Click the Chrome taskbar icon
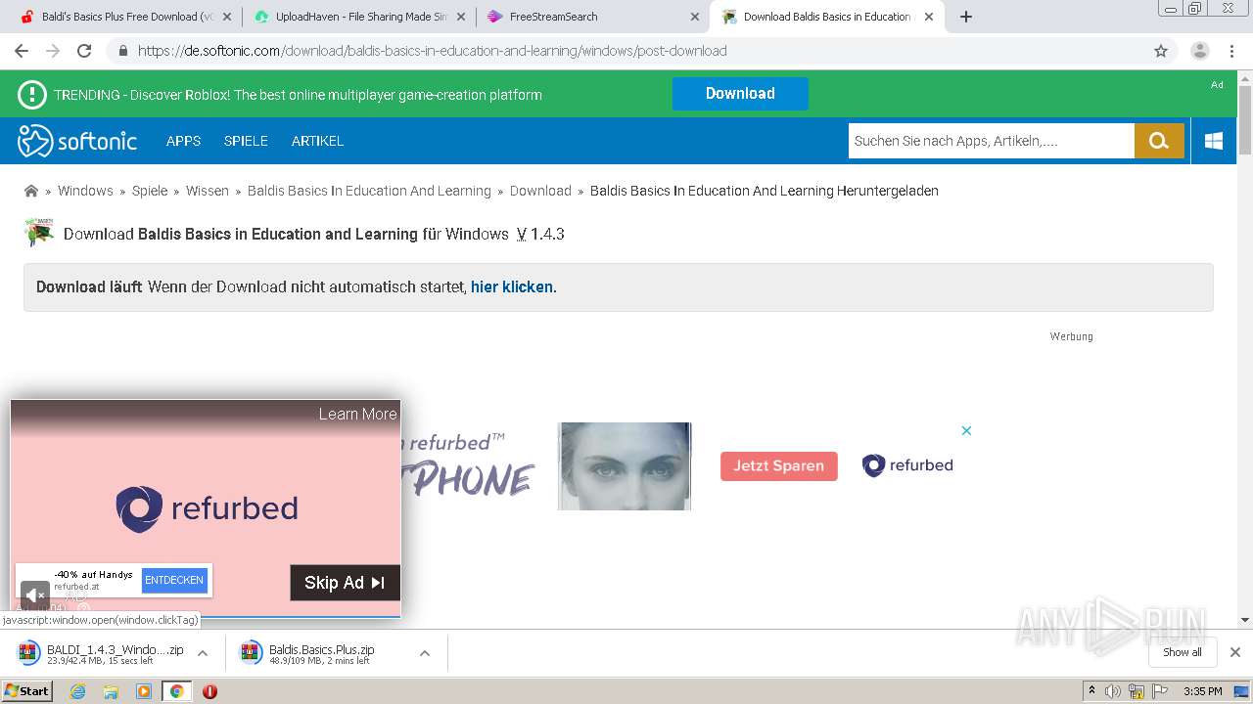 click(x=176, y=691)
